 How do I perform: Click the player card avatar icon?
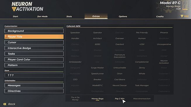click(185, 6)
